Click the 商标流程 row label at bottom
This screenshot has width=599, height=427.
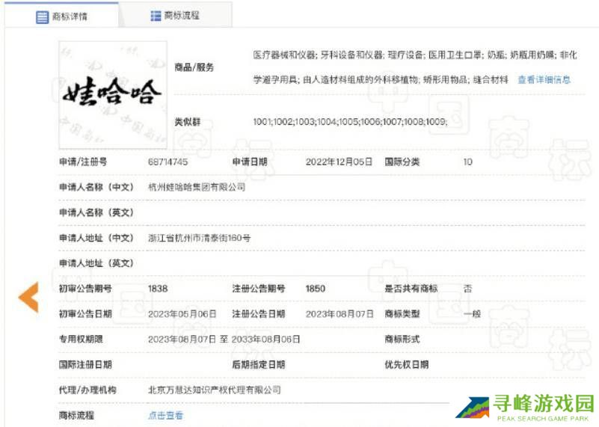tap(76, 415)
